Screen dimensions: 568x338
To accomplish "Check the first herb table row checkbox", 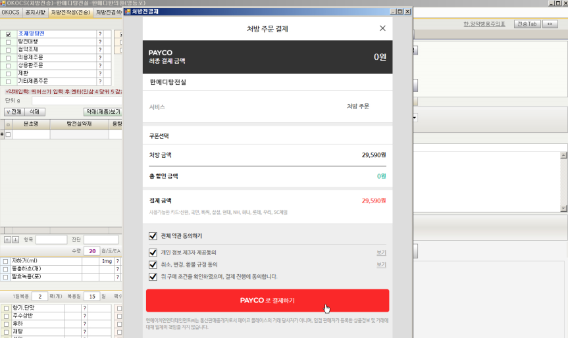I will 8,134.
